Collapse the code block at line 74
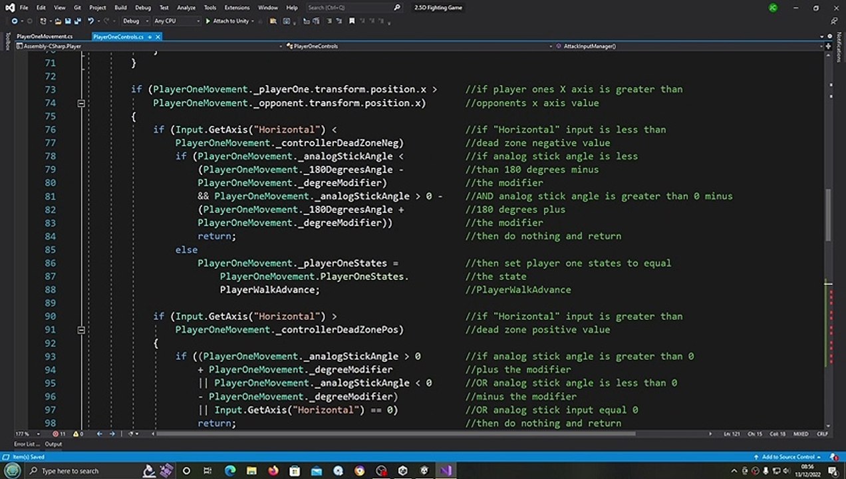 pos(80,103)
